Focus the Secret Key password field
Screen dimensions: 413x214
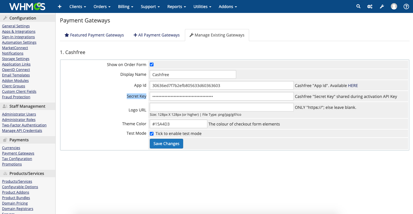pos(221,96)
